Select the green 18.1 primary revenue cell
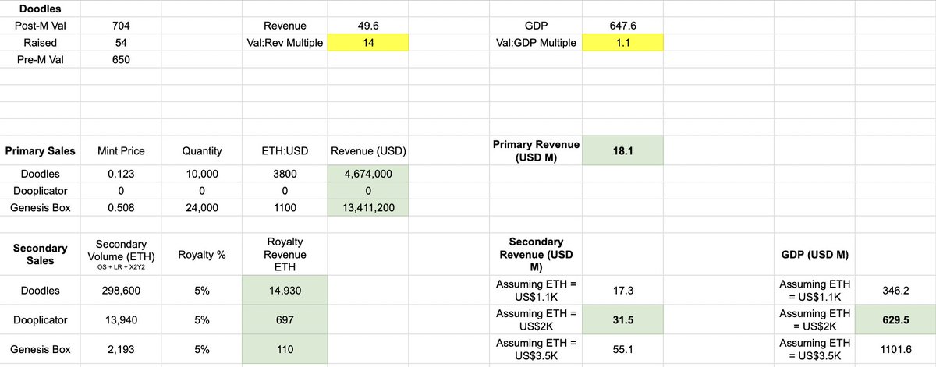Viewport: 936px width, 367px height. (x=622, y=151)
